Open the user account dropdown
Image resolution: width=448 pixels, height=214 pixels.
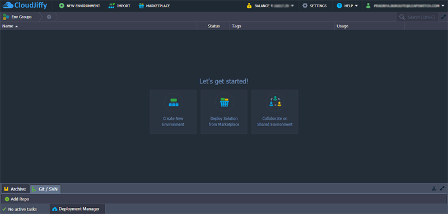coord(405,6)
